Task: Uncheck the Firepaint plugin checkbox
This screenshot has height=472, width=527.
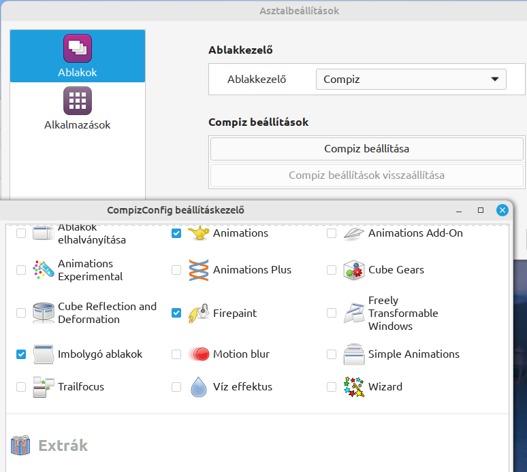Action: 176,313
